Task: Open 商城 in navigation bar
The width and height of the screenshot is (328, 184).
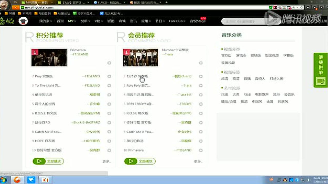Action: [x=122, y=21]
